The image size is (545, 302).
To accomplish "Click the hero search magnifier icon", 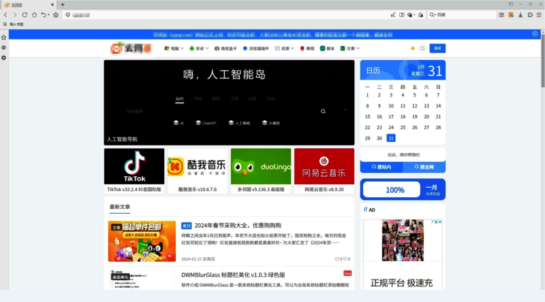I will click(x=323, y=112).
